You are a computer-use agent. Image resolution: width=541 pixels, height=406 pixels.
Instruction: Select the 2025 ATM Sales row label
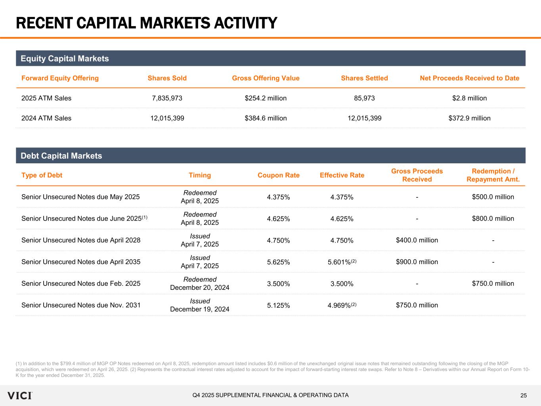pos(46,98)
